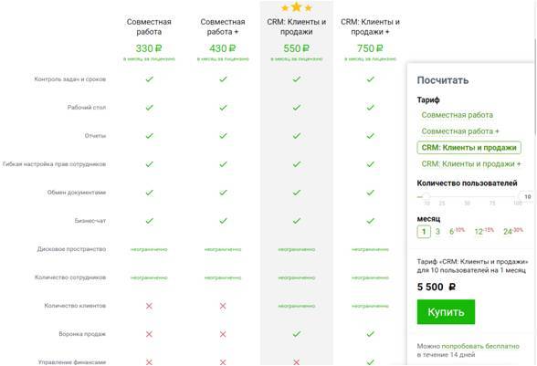This screenshot has width=537, height=366.
Task: Choose 24 months with 30% discount
Action: click(x=513, y=232)
